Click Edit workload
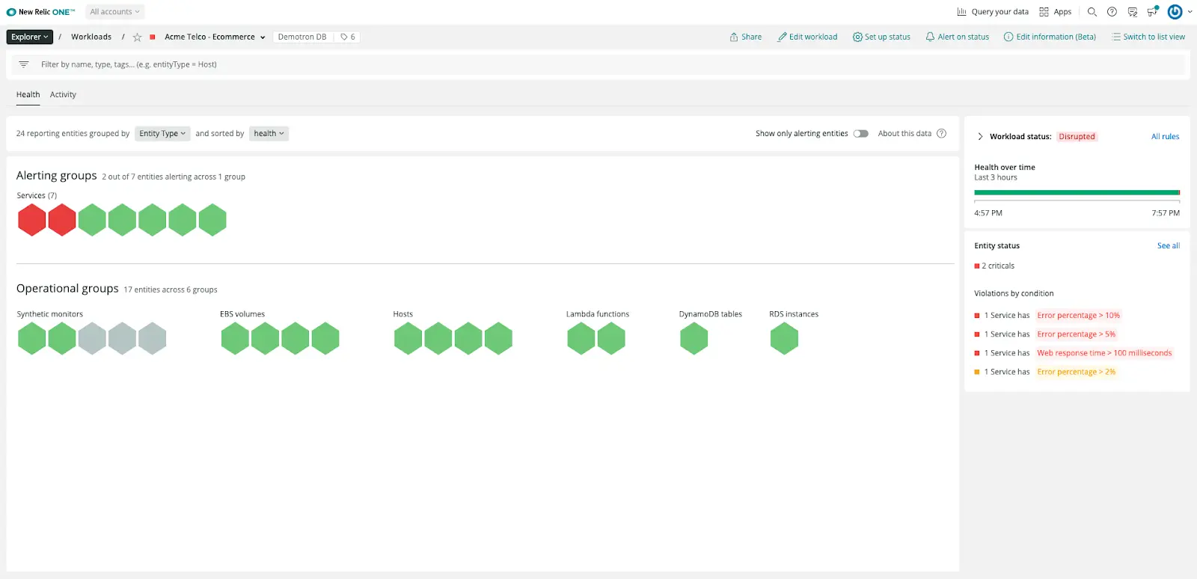 (807, 37)
